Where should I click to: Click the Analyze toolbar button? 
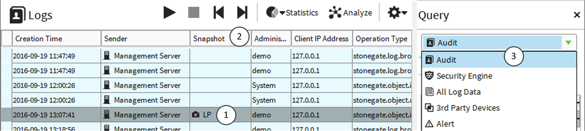coord(350,13)
